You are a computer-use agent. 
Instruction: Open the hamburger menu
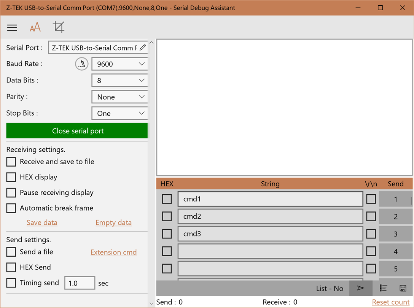point(12,27)
